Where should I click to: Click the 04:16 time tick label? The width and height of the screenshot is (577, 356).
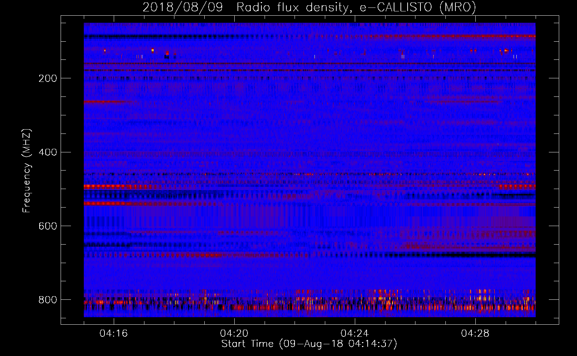click(x=113, y=334)
